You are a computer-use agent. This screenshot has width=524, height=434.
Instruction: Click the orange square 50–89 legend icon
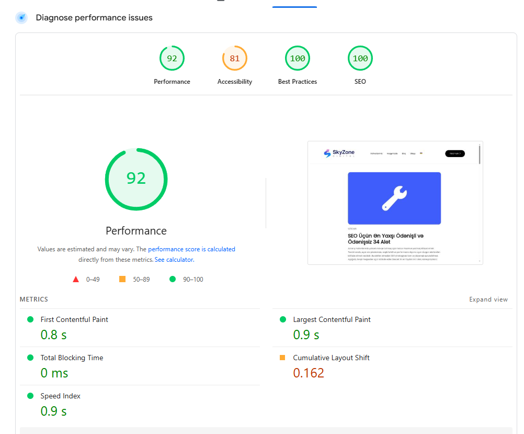[x=122, y=280]
